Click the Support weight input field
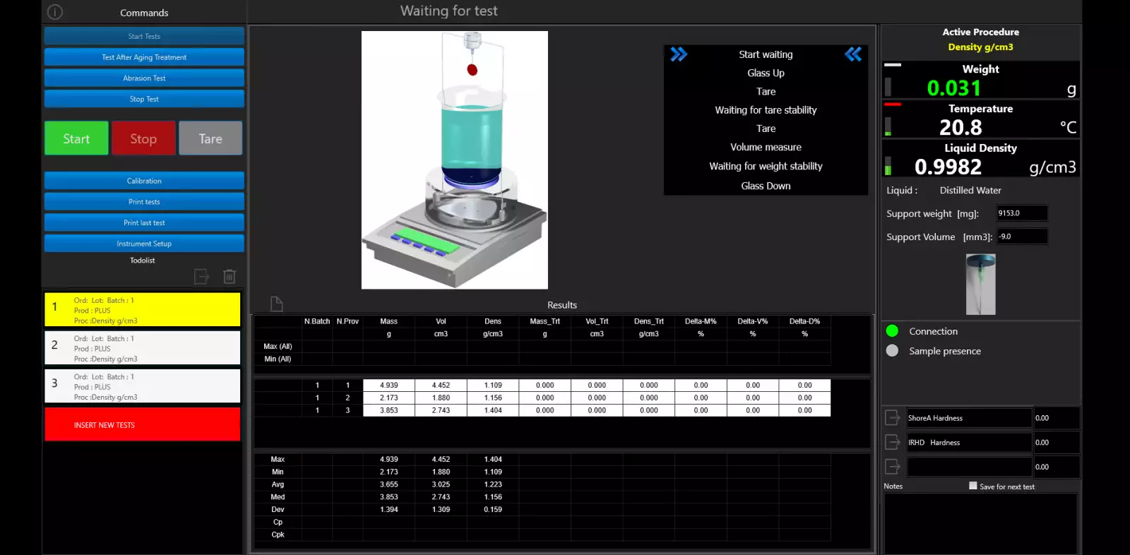This screenshot has width=1130, height=555. coord(1021,213)
